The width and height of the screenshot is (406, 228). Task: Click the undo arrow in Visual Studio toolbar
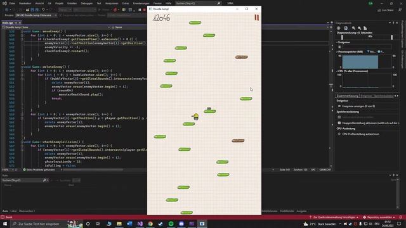coord(43,10)
